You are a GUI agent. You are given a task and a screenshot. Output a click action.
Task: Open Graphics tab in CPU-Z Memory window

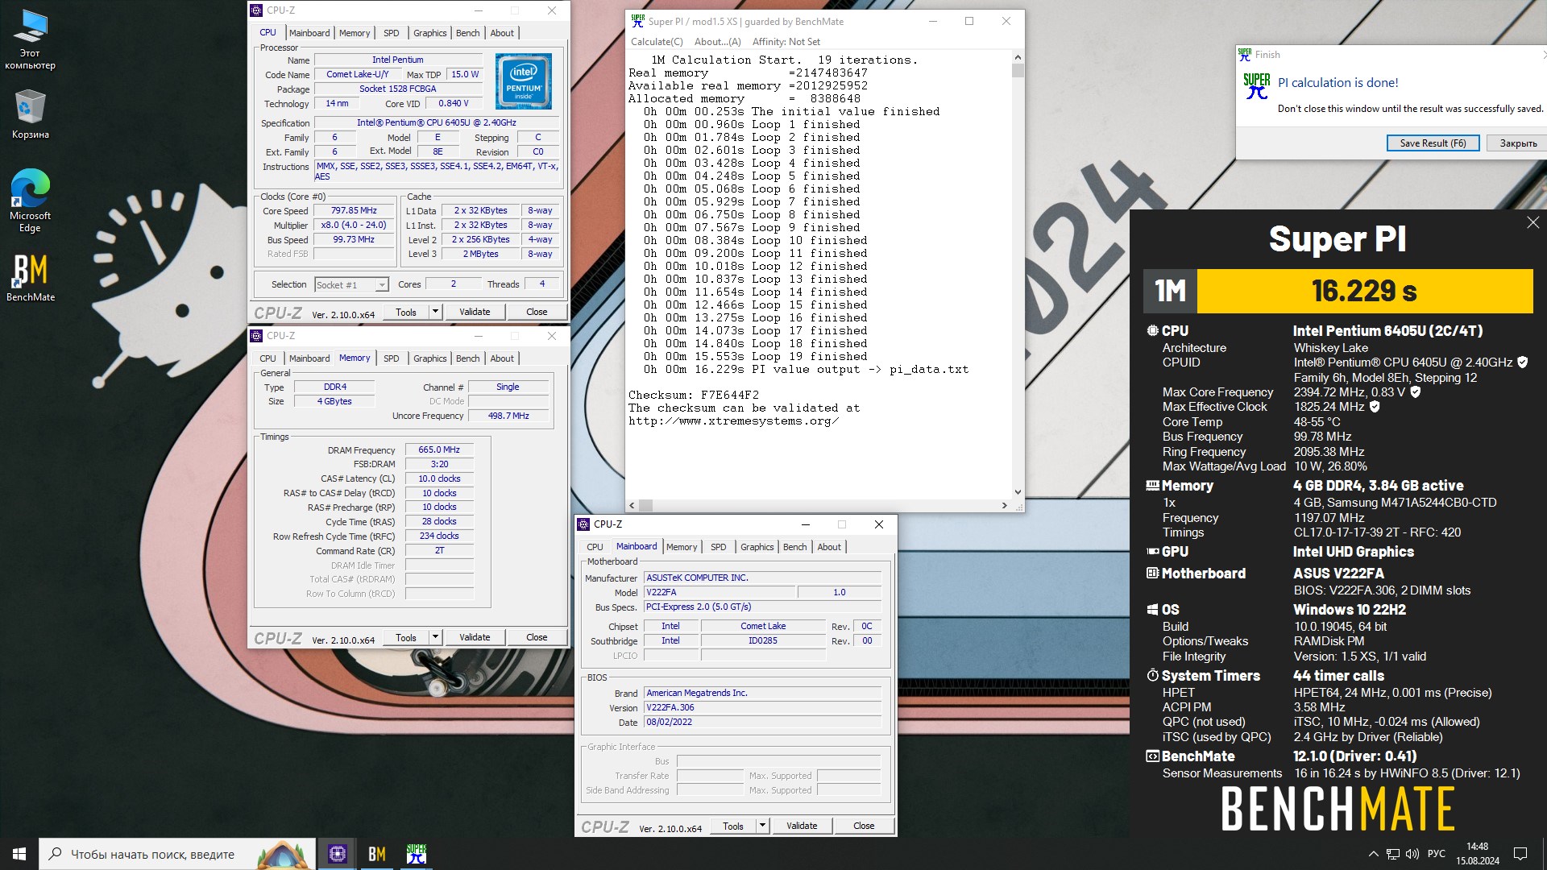[x=429, y=358]
